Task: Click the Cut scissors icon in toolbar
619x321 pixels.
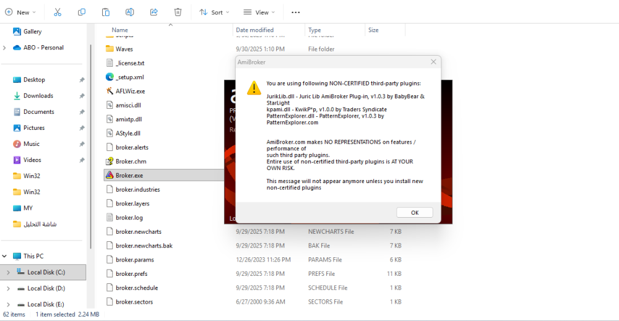Action: (x=58, y=12)
